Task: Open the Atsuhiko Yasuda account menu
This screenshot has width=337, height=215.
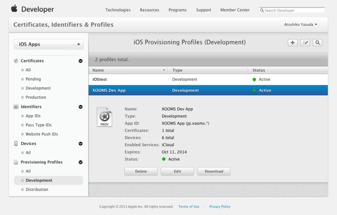Action: [x=301, y=24]
